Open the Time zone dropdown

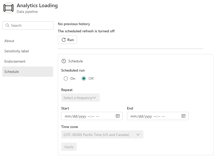tap(102, 134)
